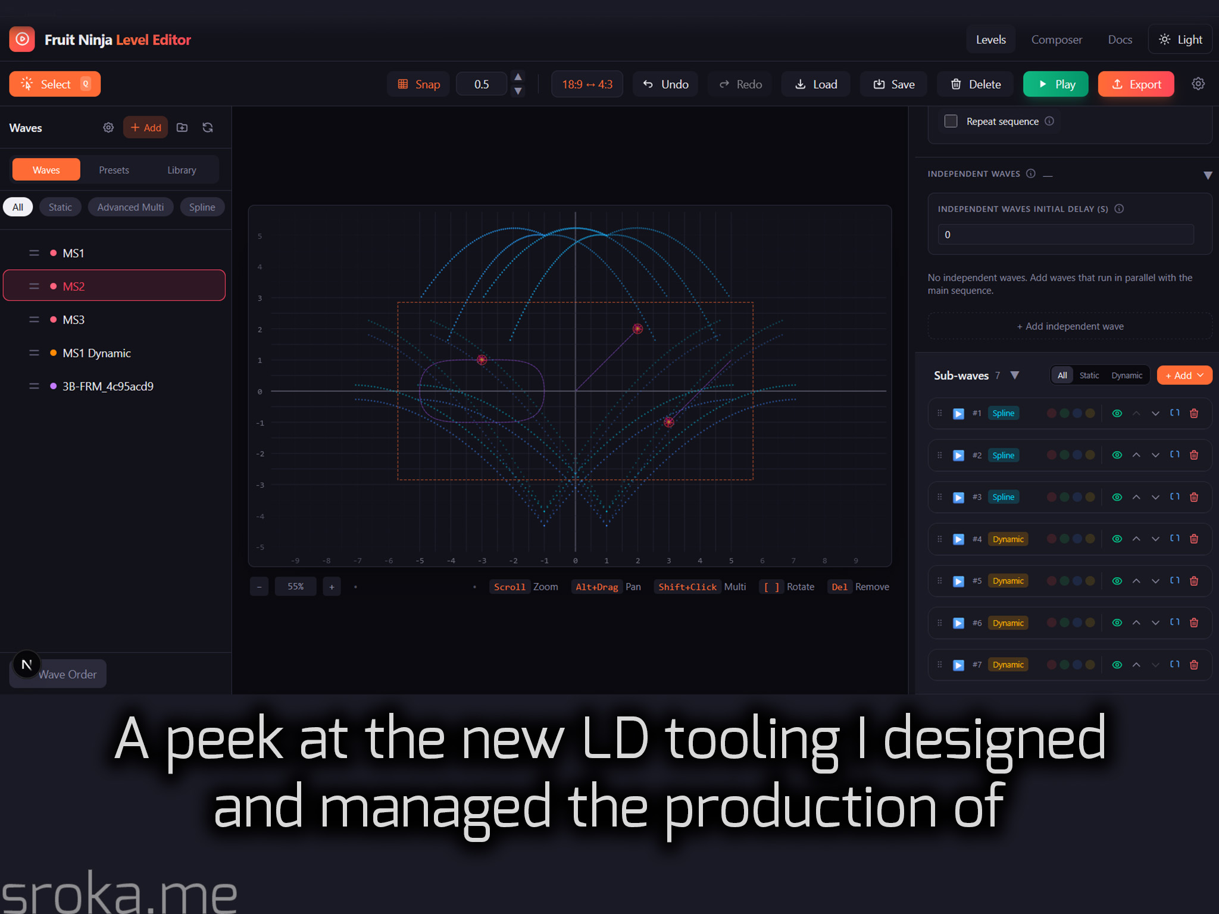
Task: Click bracket icon on sub-wave #7
Action: click(1175, 665)
